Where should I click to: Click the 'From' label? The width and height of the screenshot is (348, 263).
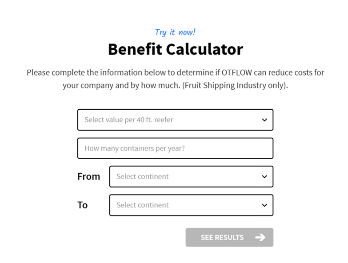(88, 176)
